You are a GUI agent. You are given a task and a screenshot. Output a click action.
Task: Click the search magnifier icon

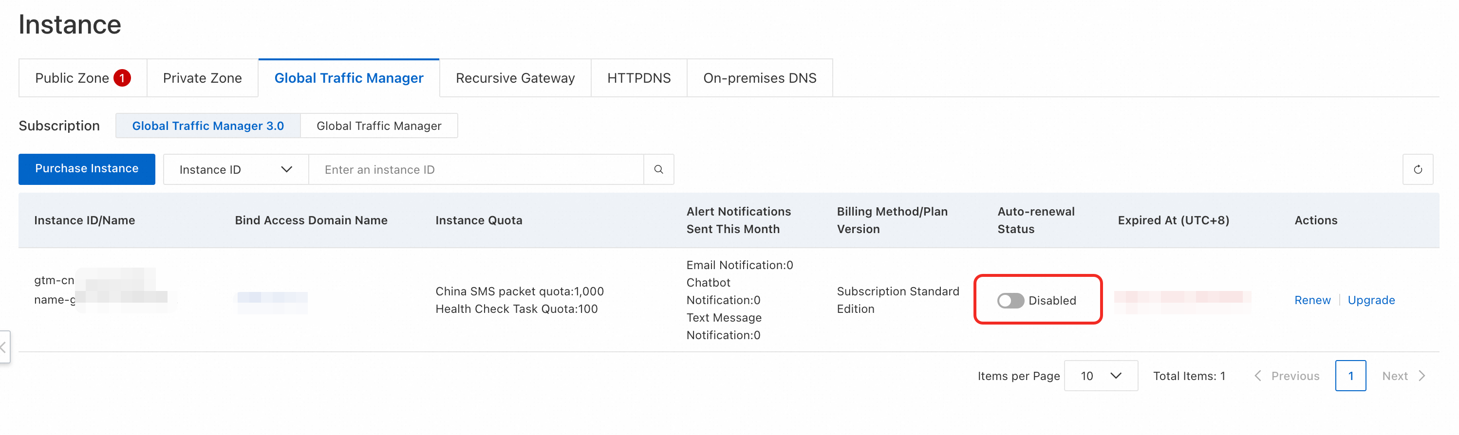[658, 169]
